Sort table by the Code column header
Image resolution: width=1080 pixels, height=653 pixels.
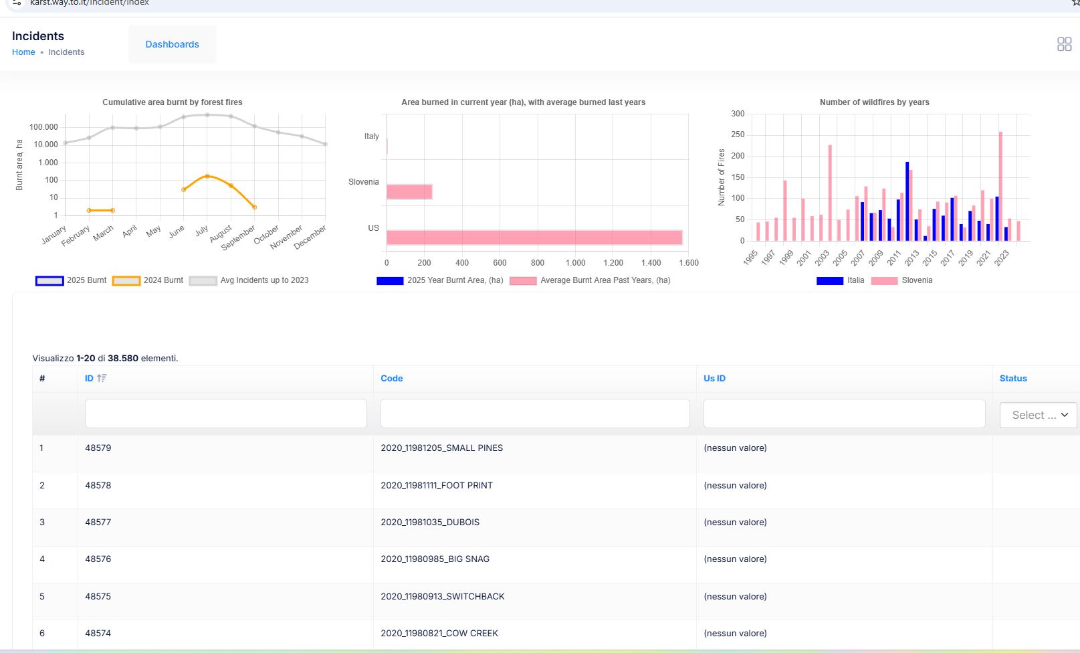point(392,378)
